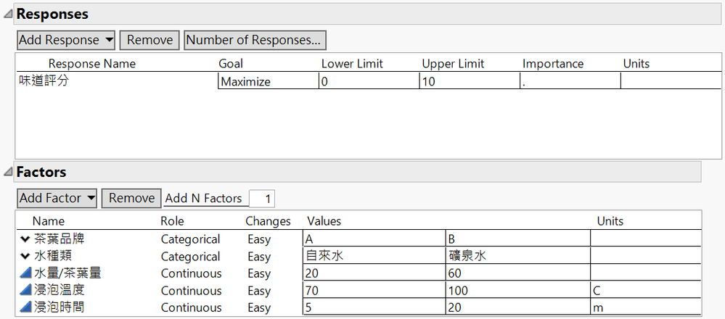This screenshot has width=725, height=319.
Task: Click the continuous icon beside 浸泡溫度
Action: point(25,291)
